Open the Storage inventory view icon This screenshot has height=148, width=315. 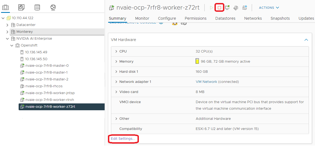[37, 7]
